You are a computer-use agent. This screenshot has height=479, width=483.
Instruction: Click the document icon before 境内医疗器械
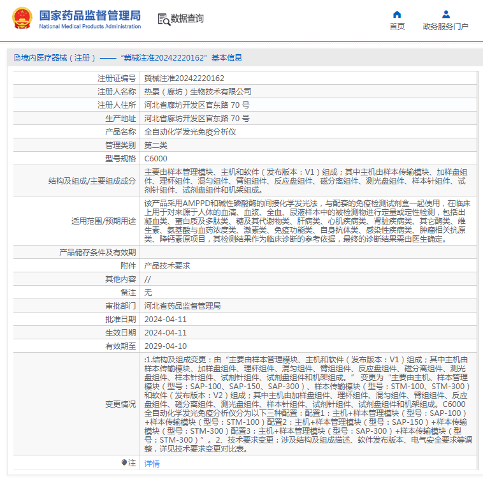(17, 57)
